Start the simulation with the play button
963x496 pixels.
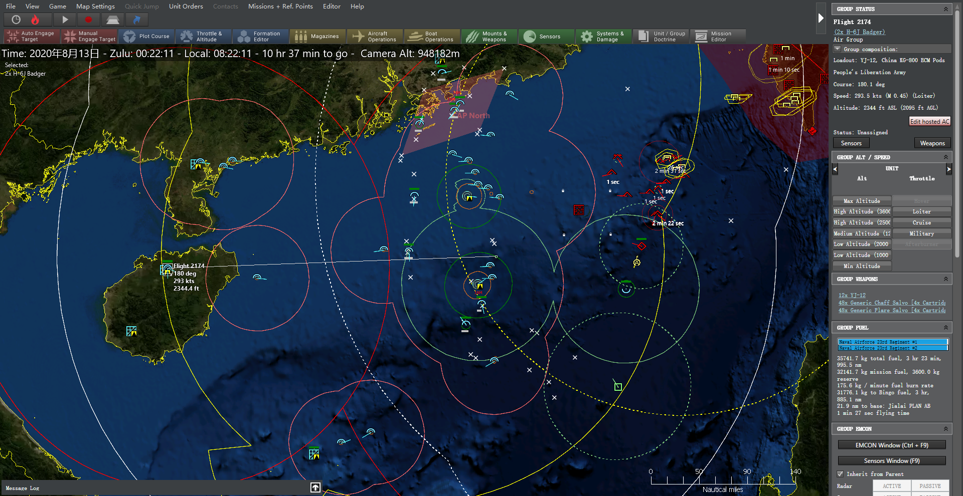[65, 20]
